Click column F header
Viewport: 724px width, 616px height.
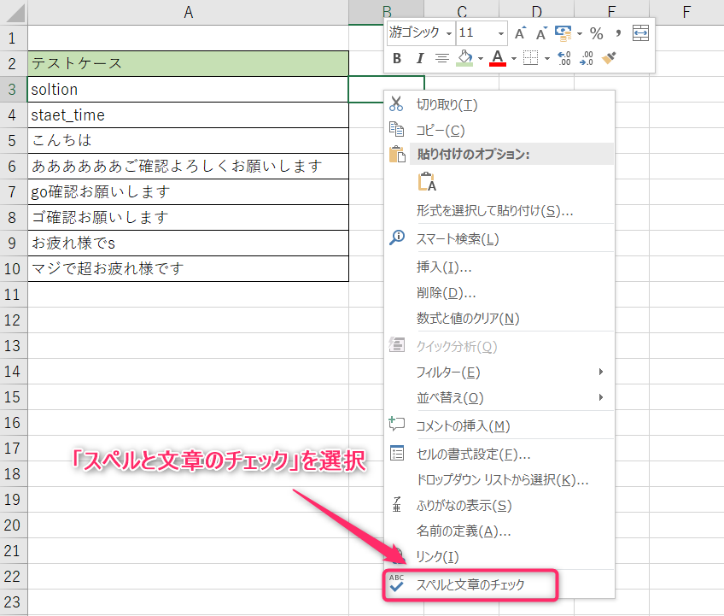pyautogui.click(x=686, y=13)
